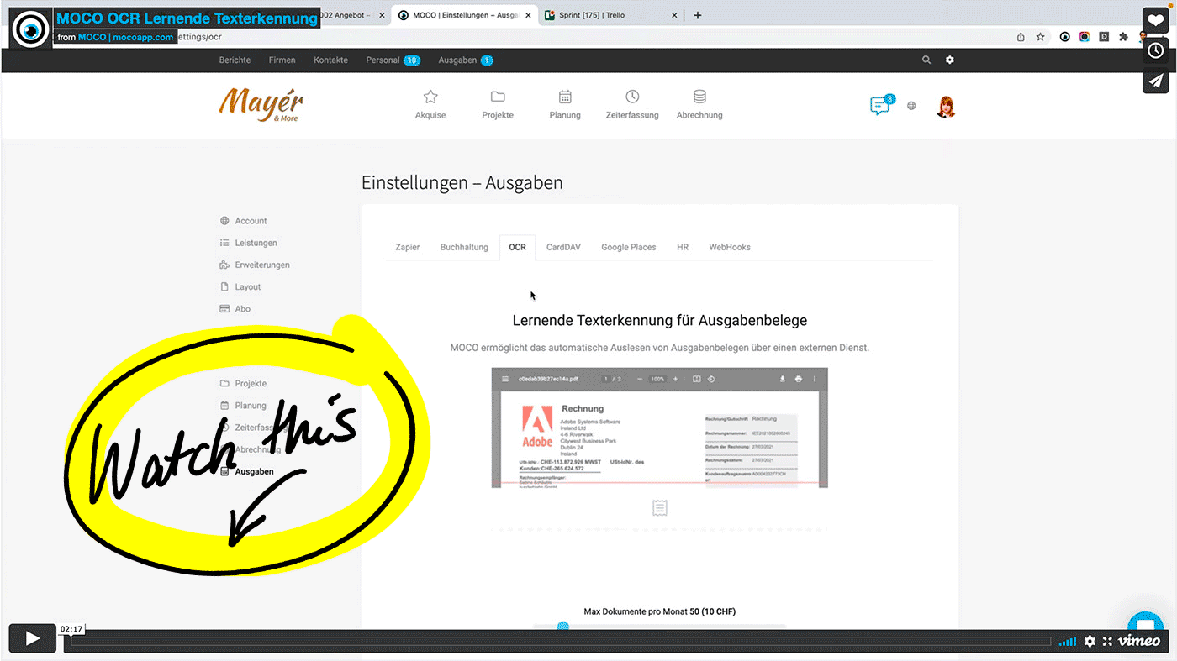1177x661 pixels.
Task: Open the MOCO OCR Lernende Texterkennung title link
Action: [x=187, y=18]
